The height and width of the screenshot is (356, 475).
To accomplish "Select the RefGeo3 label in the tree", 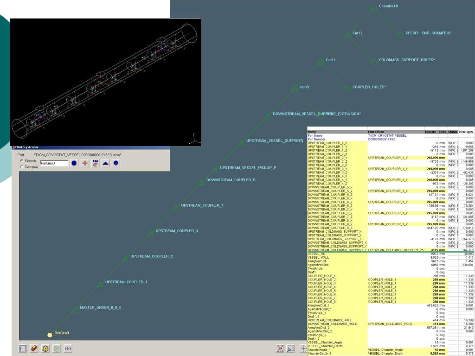I will (x=62, y=333).
